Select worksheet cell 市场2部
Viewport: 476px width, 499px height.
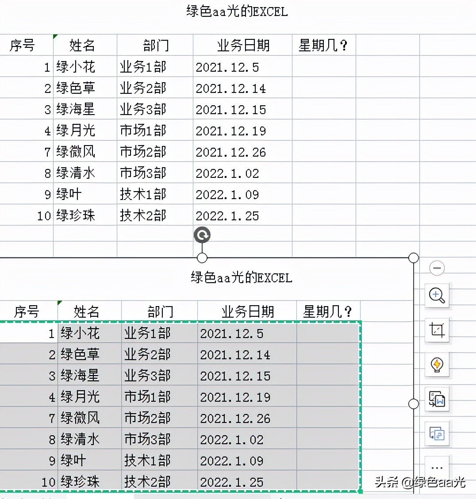155,151
